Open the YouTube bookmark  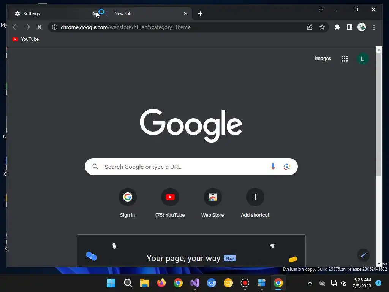coord(25,39)
